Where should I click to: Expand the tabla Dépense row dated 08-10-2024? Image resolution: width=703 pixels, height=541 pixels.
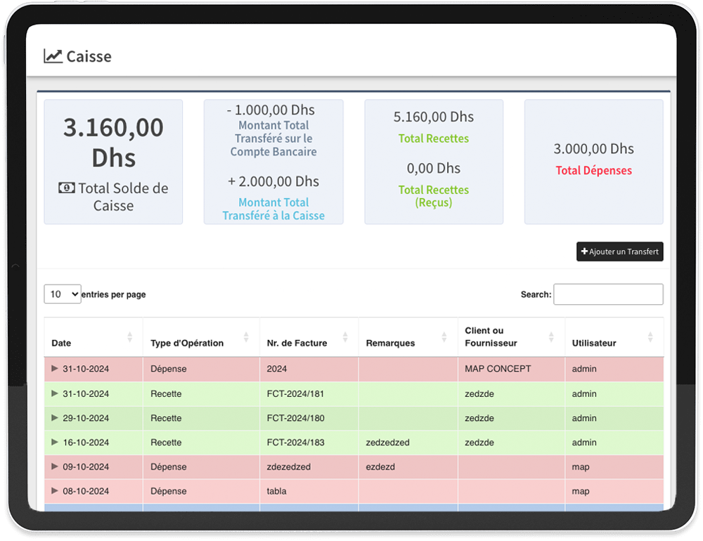point(55,491)
